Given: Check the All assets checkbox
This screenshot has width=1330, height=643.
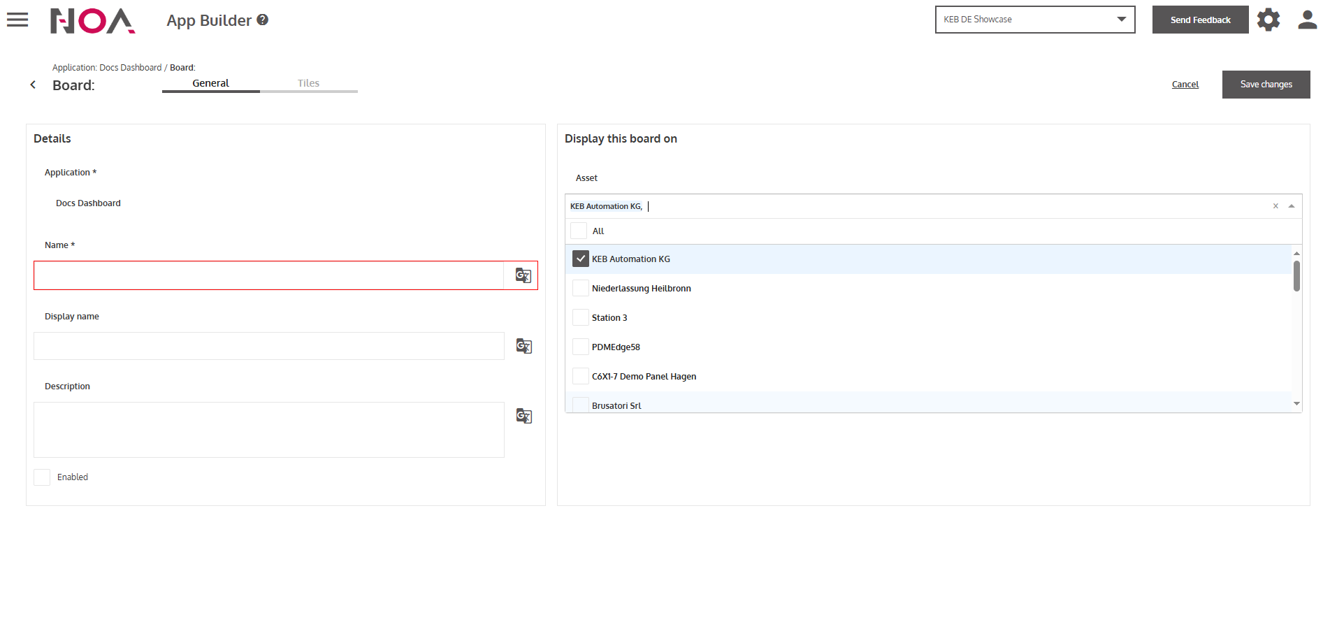Looking at the screenshot, I should [579, 231].
